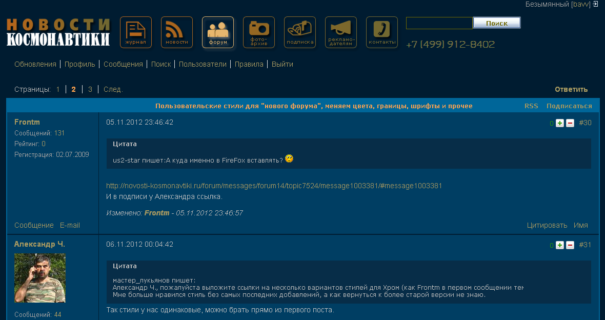The width and height of the screenshot is (605, 320).
Task: Click the text Сообщений: 131
Action: click(39, 133)
